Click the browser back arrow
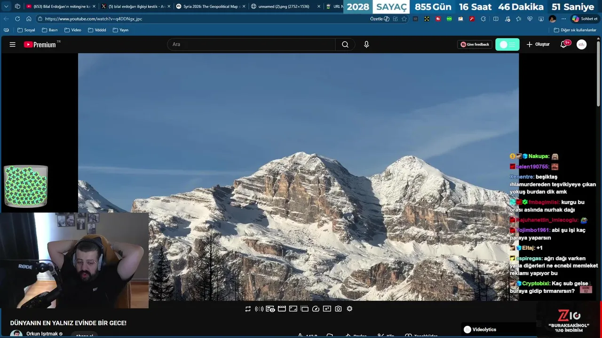 tap(6, 19)
